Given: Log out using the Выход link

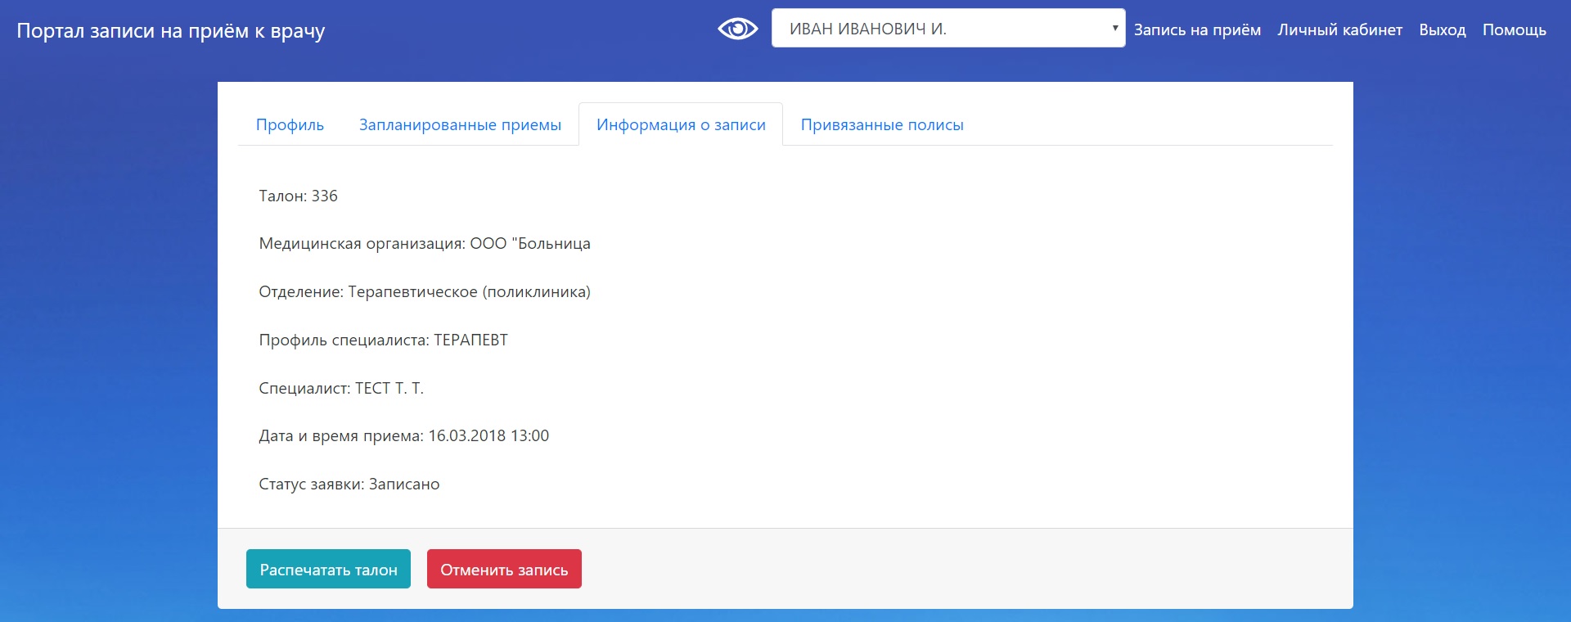Looking at the screenshot, I should click(1442, 30).
